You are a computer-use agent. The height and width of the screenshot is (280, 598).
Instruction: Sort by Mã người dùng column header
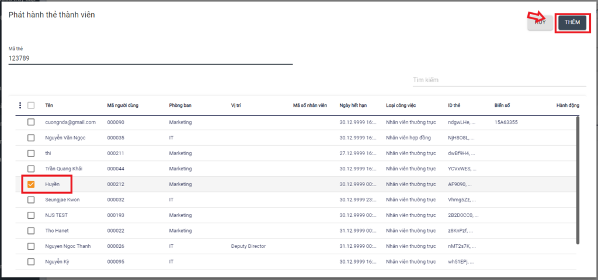tap(123, 106)
